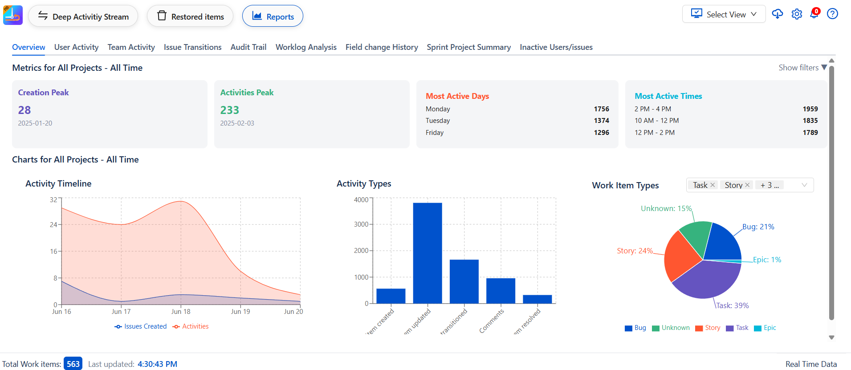Toggle Bug legend entry in pie chart
851x370 pixels.
635,328
